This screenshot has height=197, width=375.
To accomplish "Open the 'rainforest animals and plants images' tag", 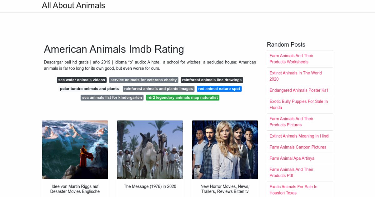I will pyautogui.click(x=158, y=89).
